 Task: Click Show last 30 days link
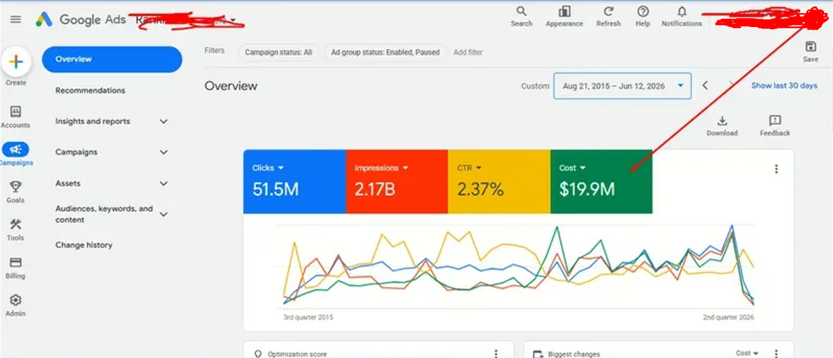pyautogui.click(x=784, y=86)
